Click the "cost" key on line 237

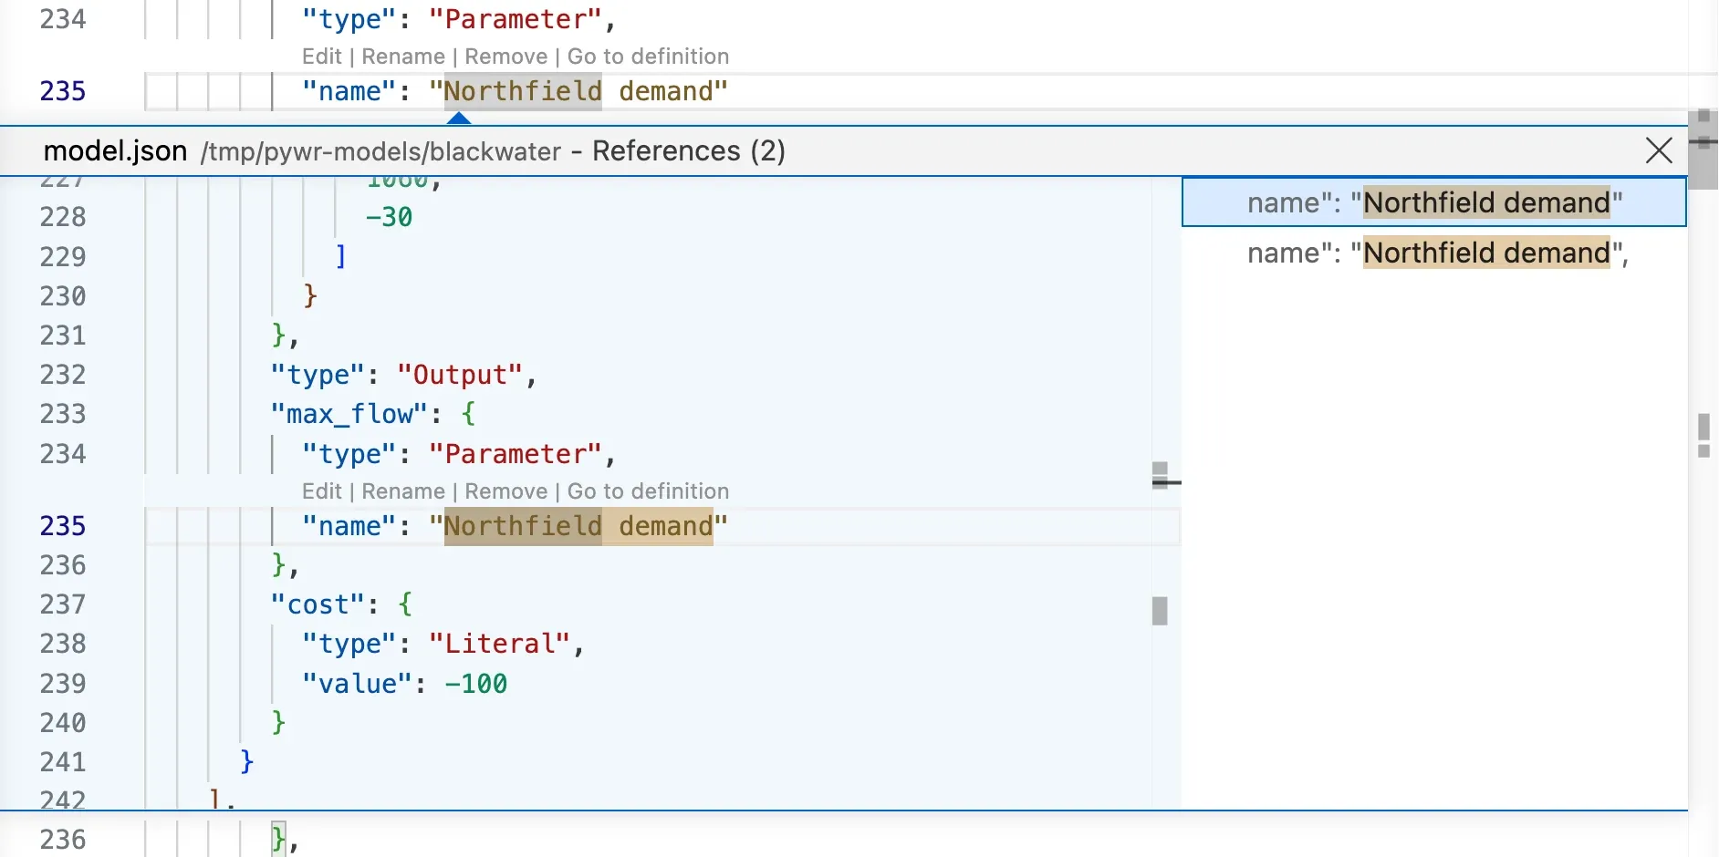[x=318, y=604]
